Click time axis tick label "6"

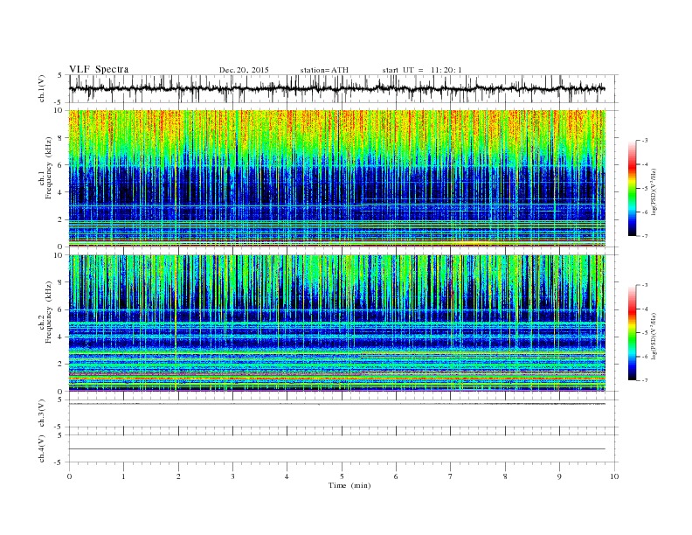396,476
